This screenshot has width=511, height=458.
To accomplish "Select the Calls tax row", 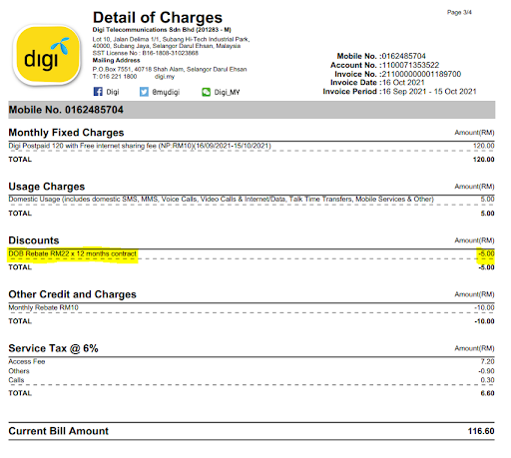I will [x=252, y=380].
